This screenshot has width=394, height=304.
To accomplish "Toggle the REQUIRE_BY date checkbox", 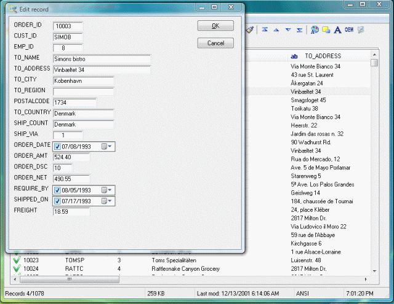I will tap(57, 190).
